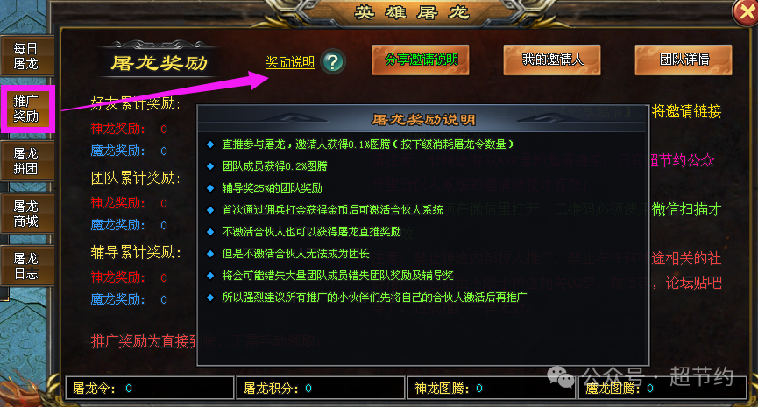Click the blue diamond beside 辅导奖25%
Image resolution: width=758 pixels, height=407 pixels.
point(210,188)
